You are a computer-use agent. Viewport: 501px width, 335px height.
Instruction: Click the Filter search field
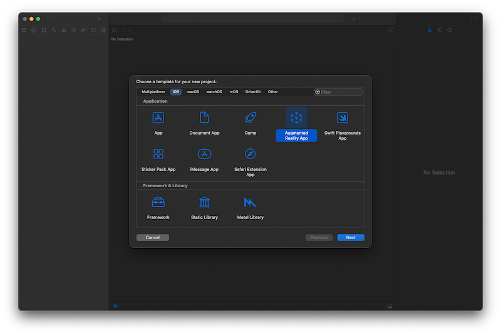click(338, 92)
